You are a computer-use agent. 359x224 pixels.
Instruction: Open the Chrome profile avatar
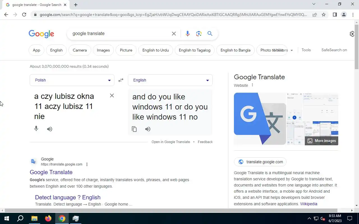[x=344, y=15]
